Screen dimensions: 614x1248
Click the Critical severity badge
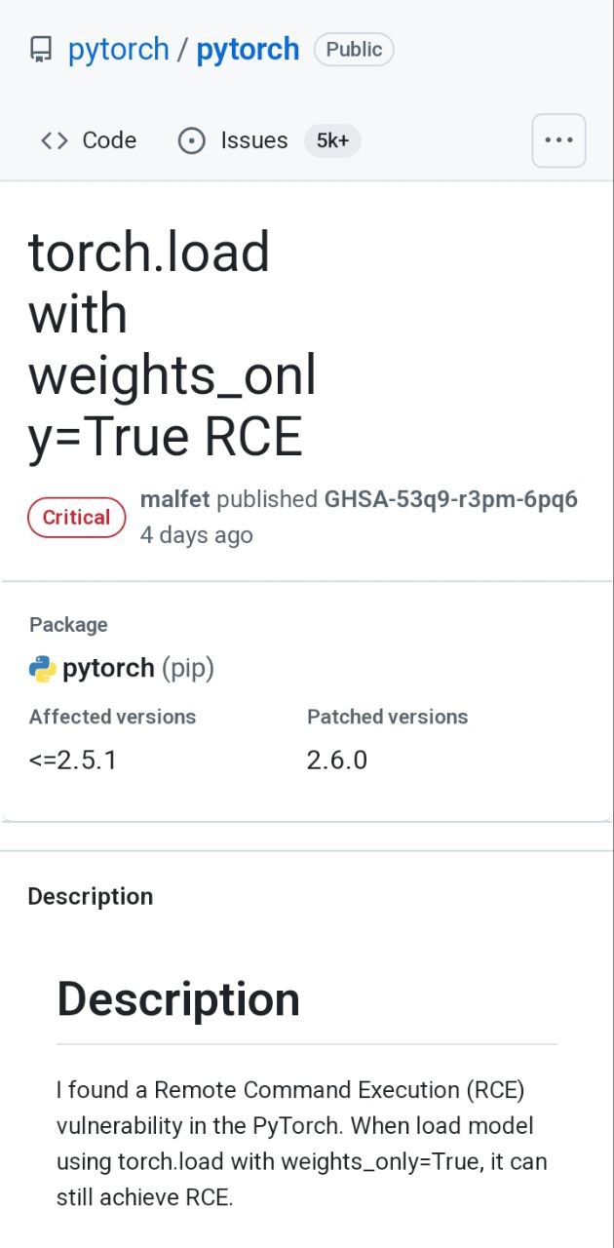(77, 517)
